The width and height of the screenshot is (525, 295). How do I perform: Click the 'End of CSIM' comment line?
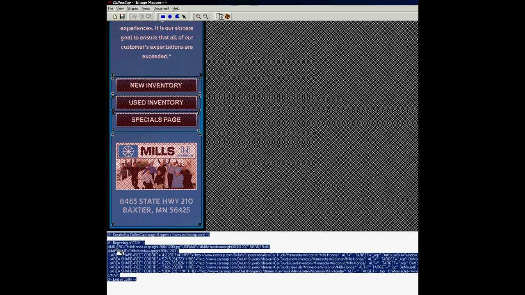click(x=122, y=279)
